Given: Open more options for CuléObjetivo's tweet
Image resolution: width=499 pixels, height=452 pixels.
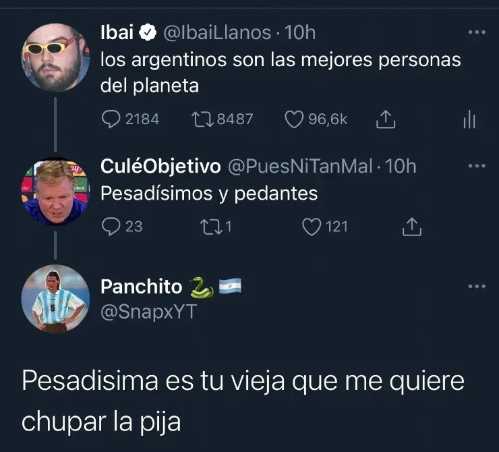Looking at the screenshot, I should click(477, 166).
